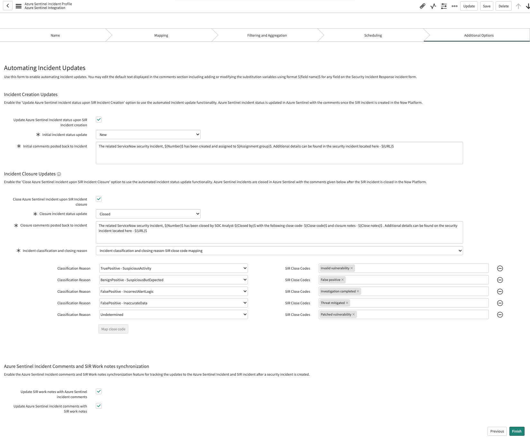Open the FalsePositive - IncorrectAlertLogic classification dropdown
The height and width of the screenshot is (438, 530).
click(174, 291)
